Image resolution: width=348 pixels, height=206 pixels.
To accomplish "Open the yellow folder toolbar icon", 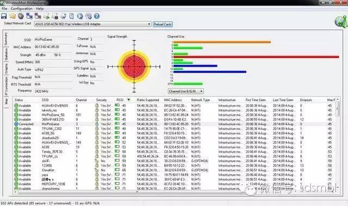I will coord(13,16).
